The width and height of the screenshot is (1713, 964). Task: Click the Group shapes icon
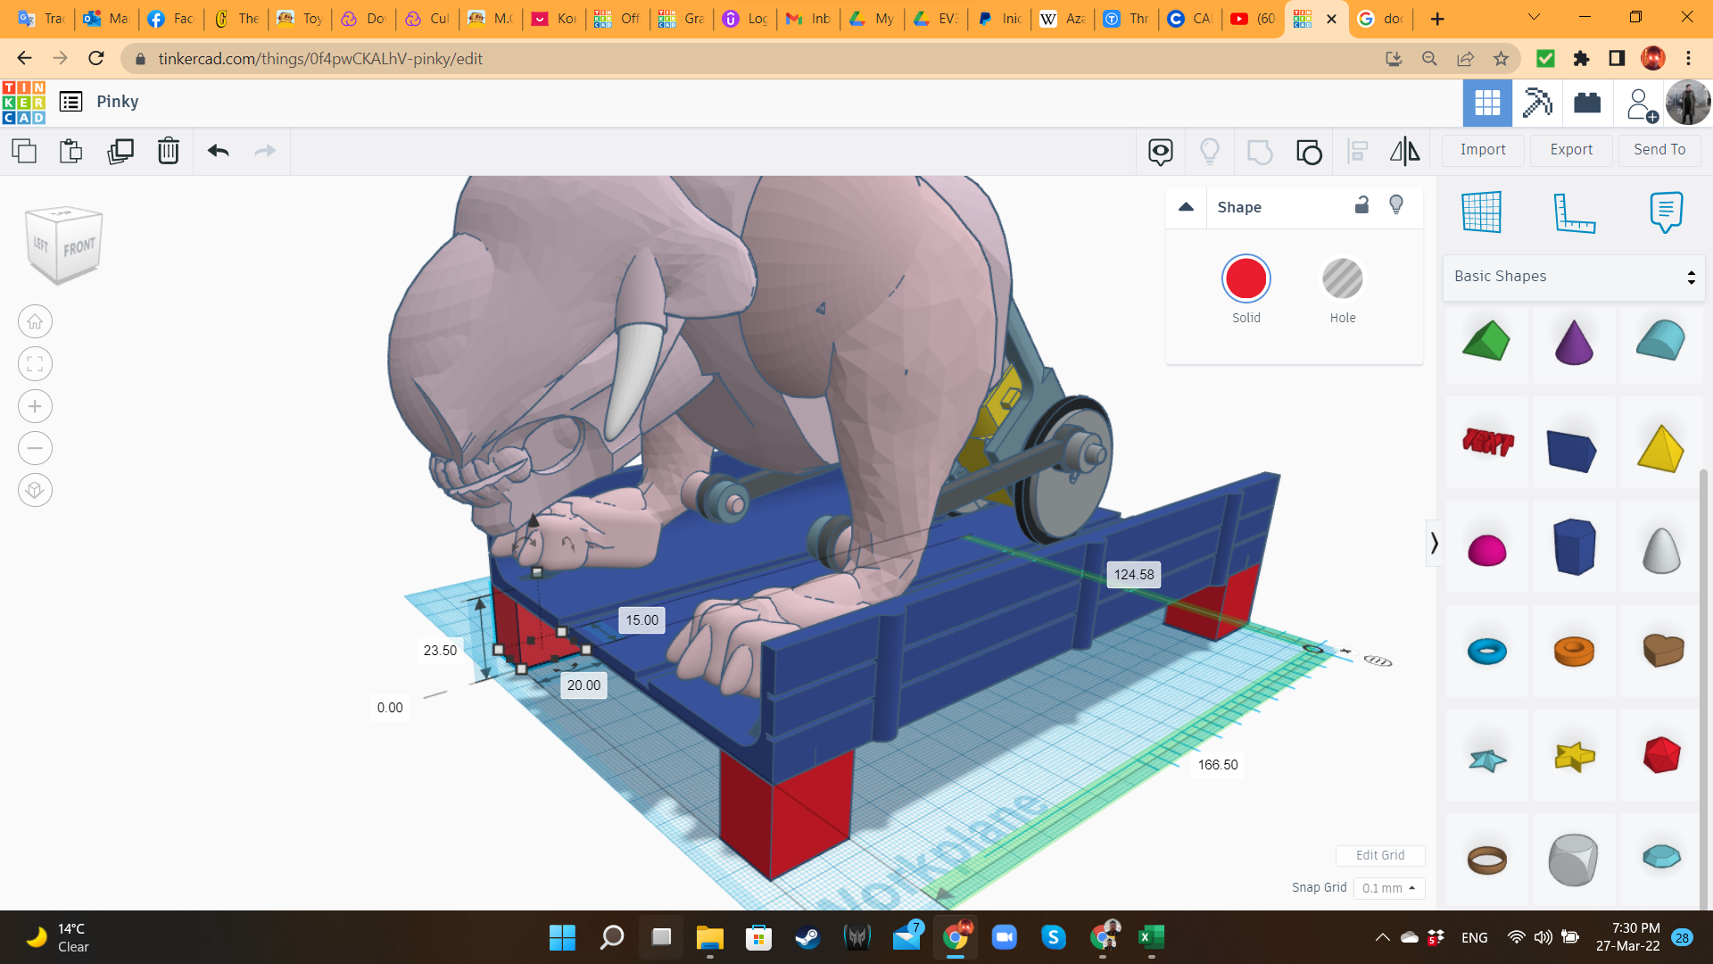click(1259, 152)
